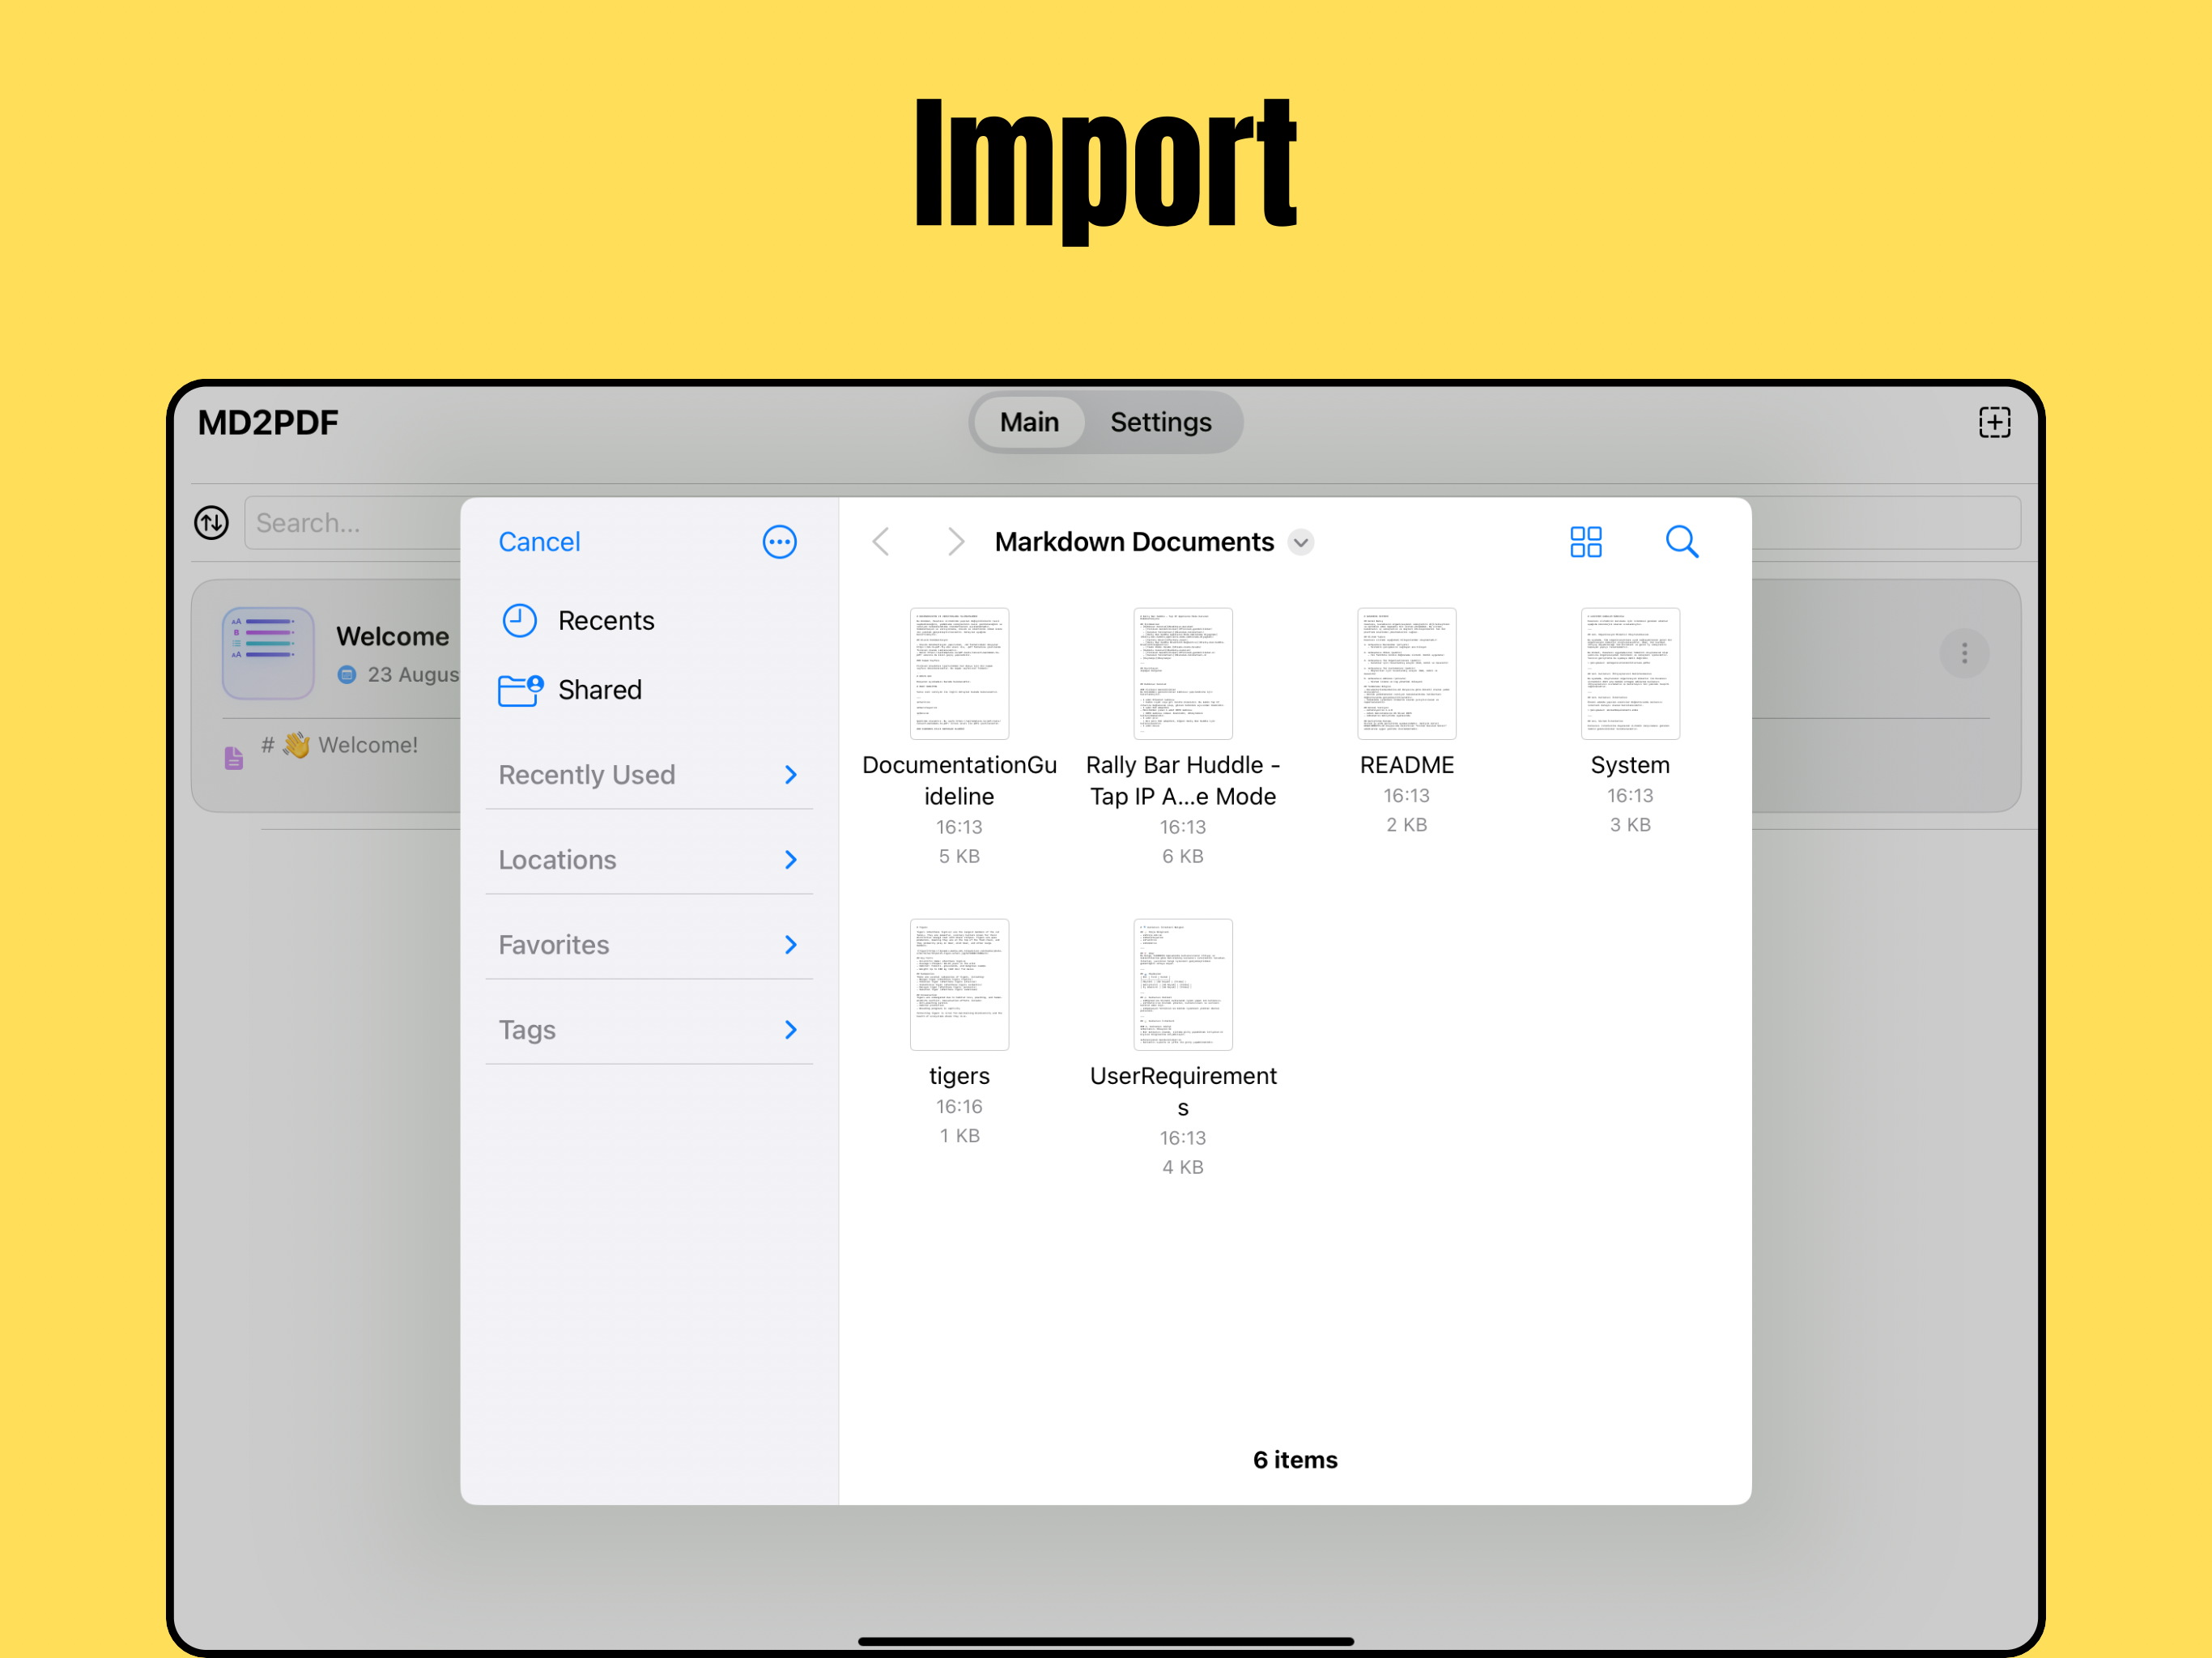Open the more options ellipsis circle

click(x=779, y=542)
